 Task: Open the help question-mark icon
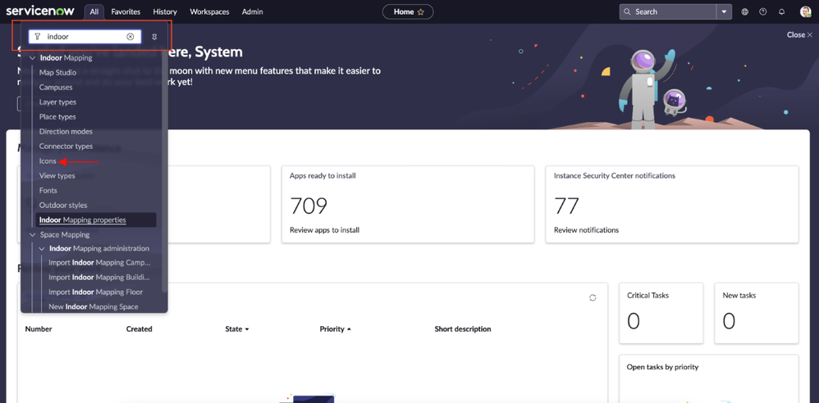tap(763, 11)
